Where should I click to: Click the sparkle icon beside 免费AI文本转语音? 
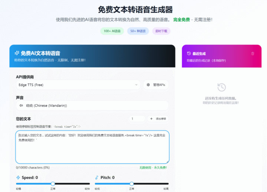tap(17, 53)
